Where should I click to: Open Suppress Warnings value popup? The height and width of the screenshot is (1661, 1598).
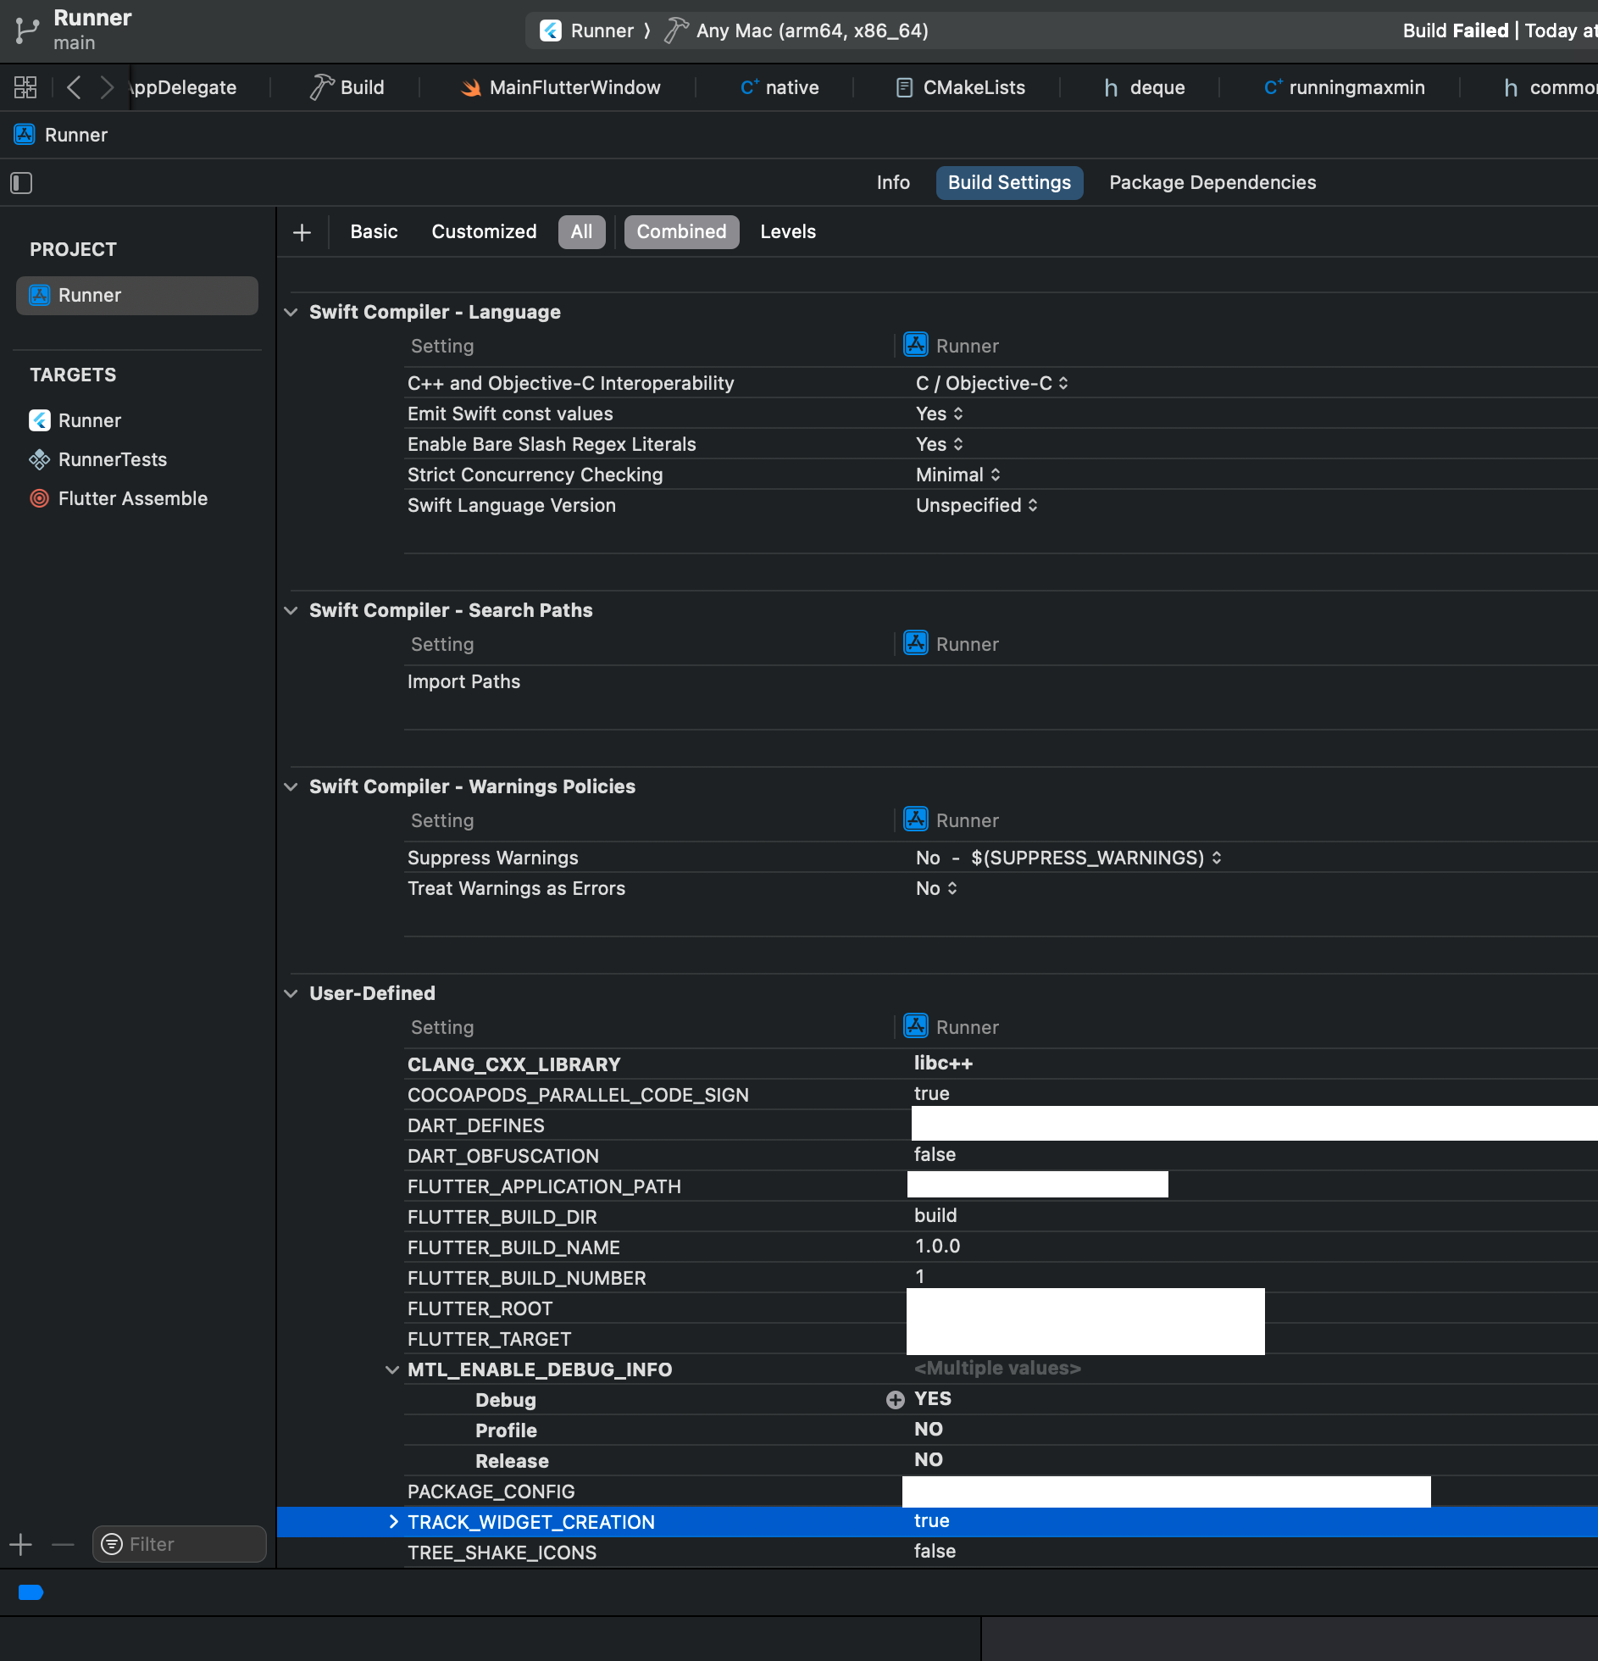[x=1068, y=858]
